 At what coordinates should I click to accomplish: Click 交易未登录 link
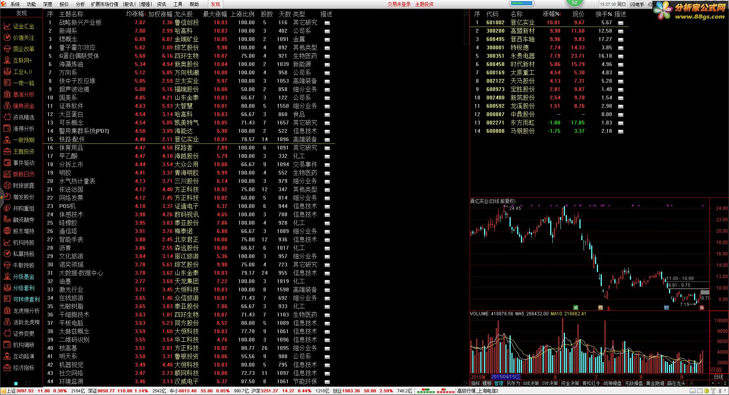coord(399,4)
